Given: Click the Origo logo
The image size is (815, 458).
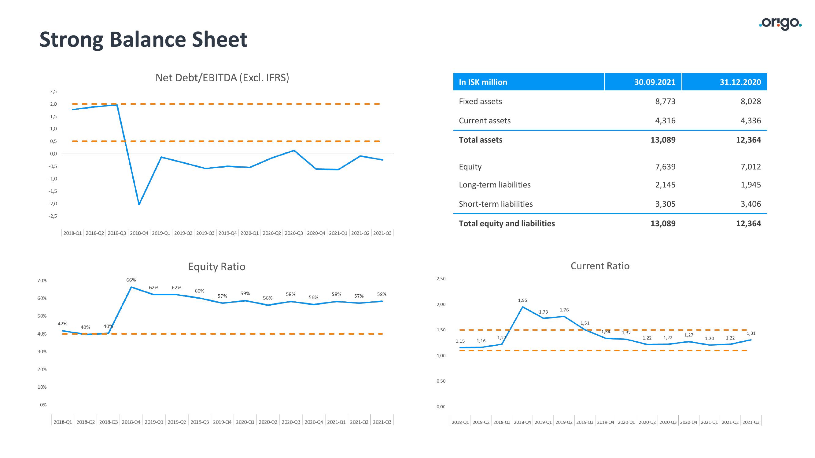Looking at the screenshot, I should 780,24.
